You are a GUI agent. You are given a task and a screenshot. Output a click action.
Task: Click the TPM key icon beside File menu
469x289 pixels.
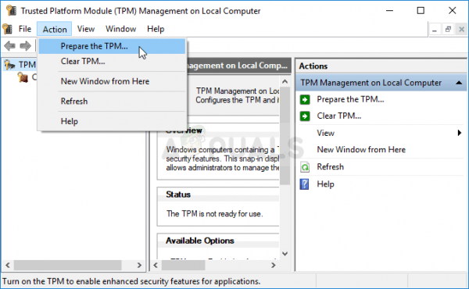(7, 29)
